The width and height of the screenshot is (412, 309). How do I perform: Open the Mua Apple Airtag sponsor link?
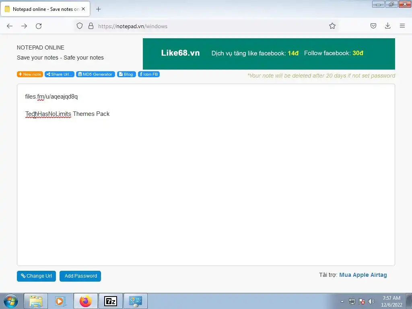tap(363, 275)
